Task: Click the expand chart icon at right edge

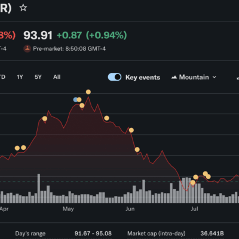Action: tap(238, 77)
